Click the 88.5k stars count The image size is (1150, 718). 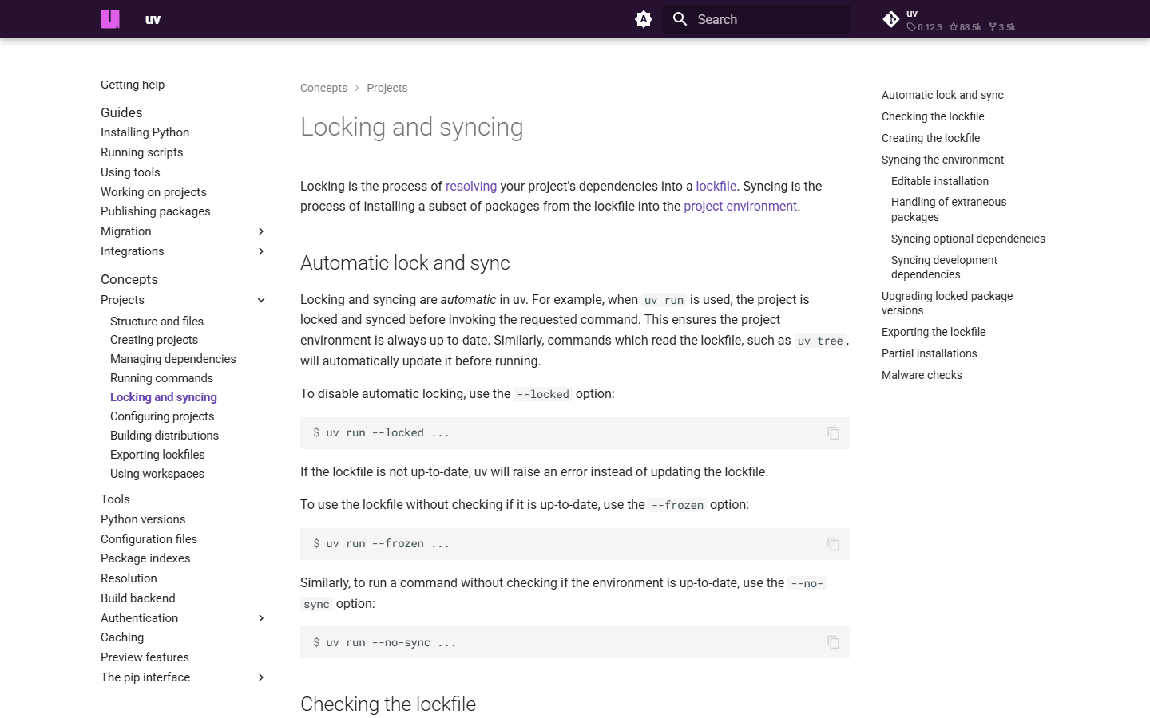click(966, 27)
